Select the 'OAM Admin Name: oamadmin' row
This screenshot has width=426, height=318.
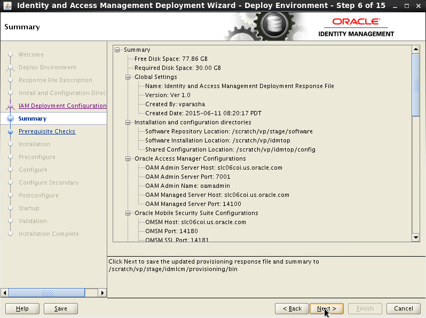(187, 186)
